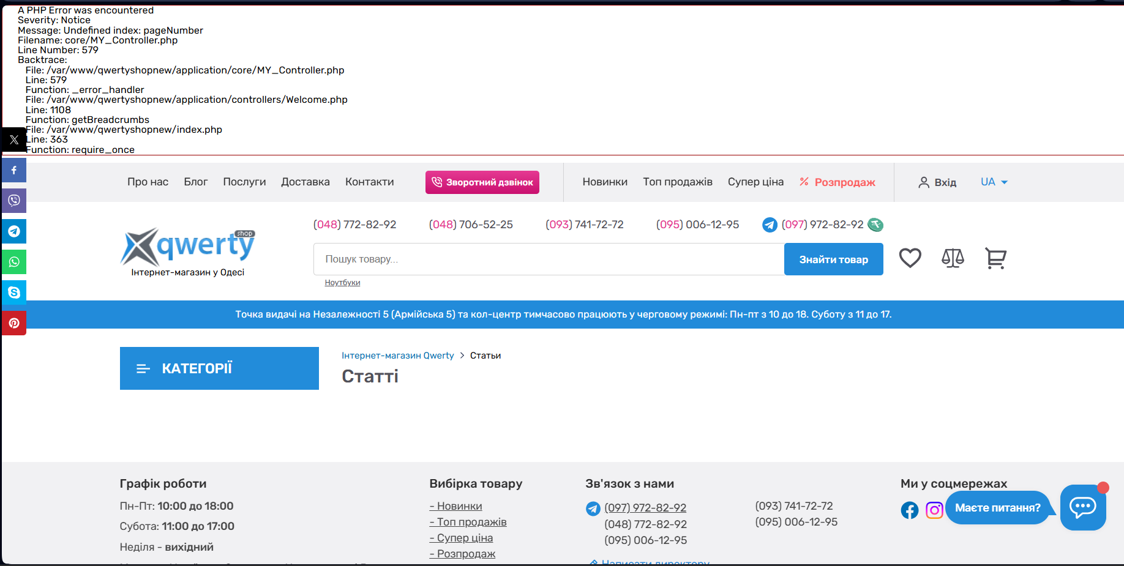
Task: Open the Розпродаж sale link
Action: (x=844, y=182)
